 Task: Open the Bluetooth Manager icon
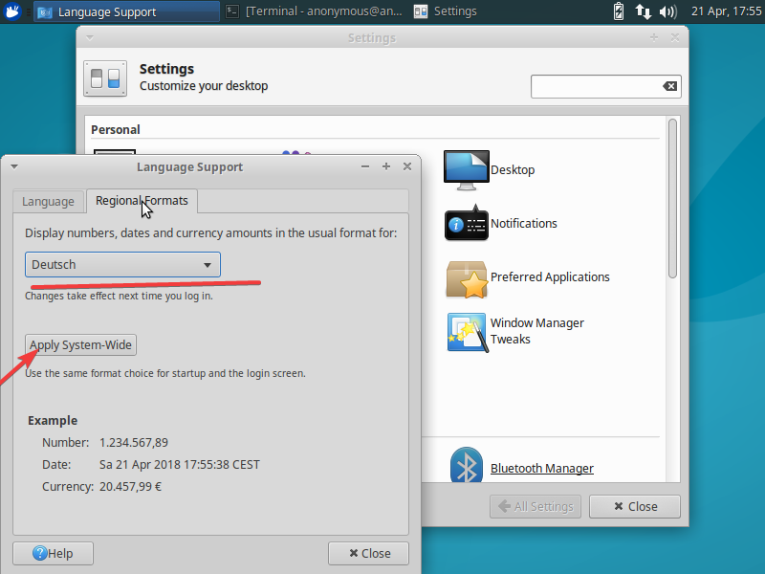tap(467, 468)
